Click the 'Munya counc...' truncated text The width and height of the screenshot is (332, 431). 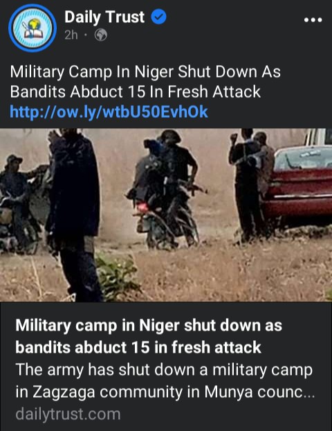tap(259, 392)
